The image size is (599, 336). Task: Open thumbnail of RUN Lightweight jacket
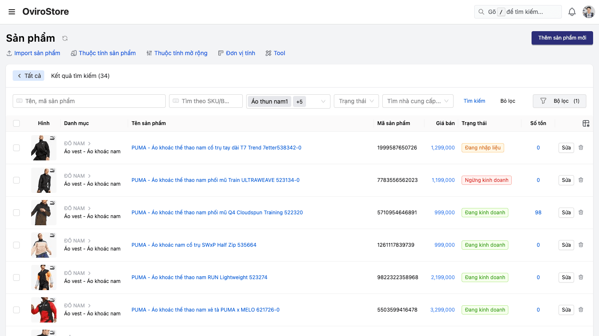[x=44, y=277]
